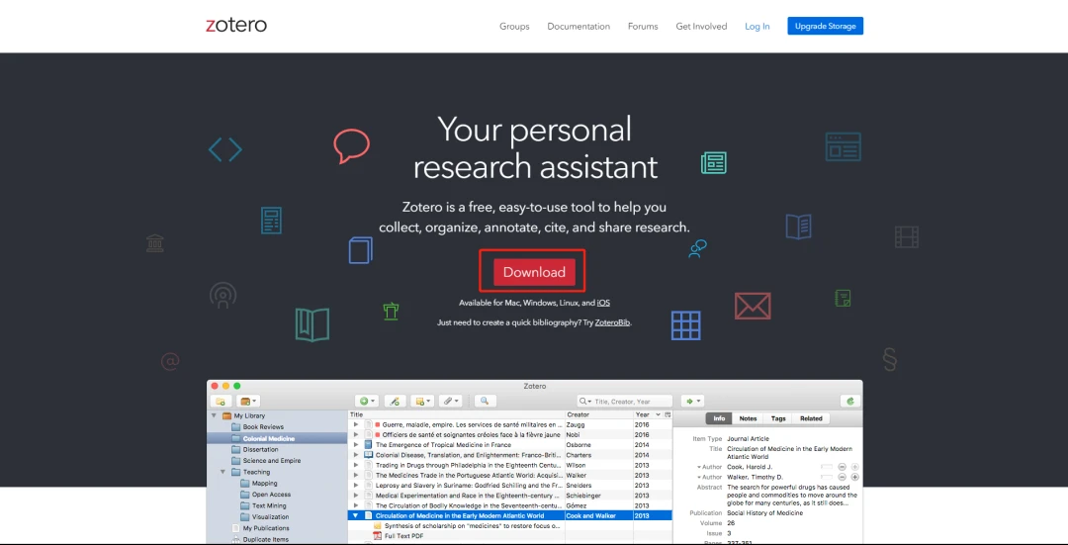
Task: Open Documentation in the top navigation
Action: 578,27
